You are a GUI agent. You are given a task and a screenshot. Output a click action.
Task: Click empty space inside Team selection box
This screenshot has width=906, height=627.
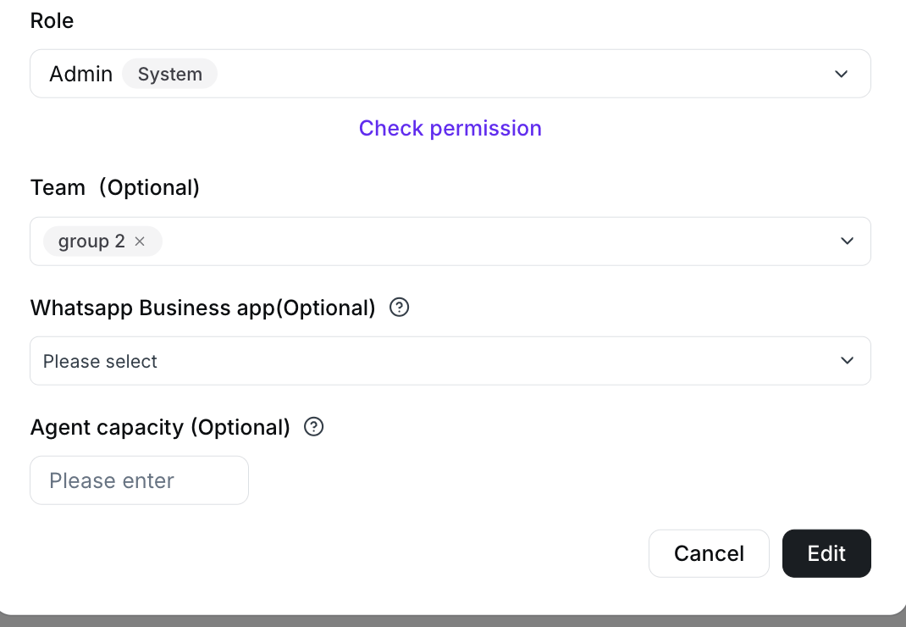(x=497, y=241)
